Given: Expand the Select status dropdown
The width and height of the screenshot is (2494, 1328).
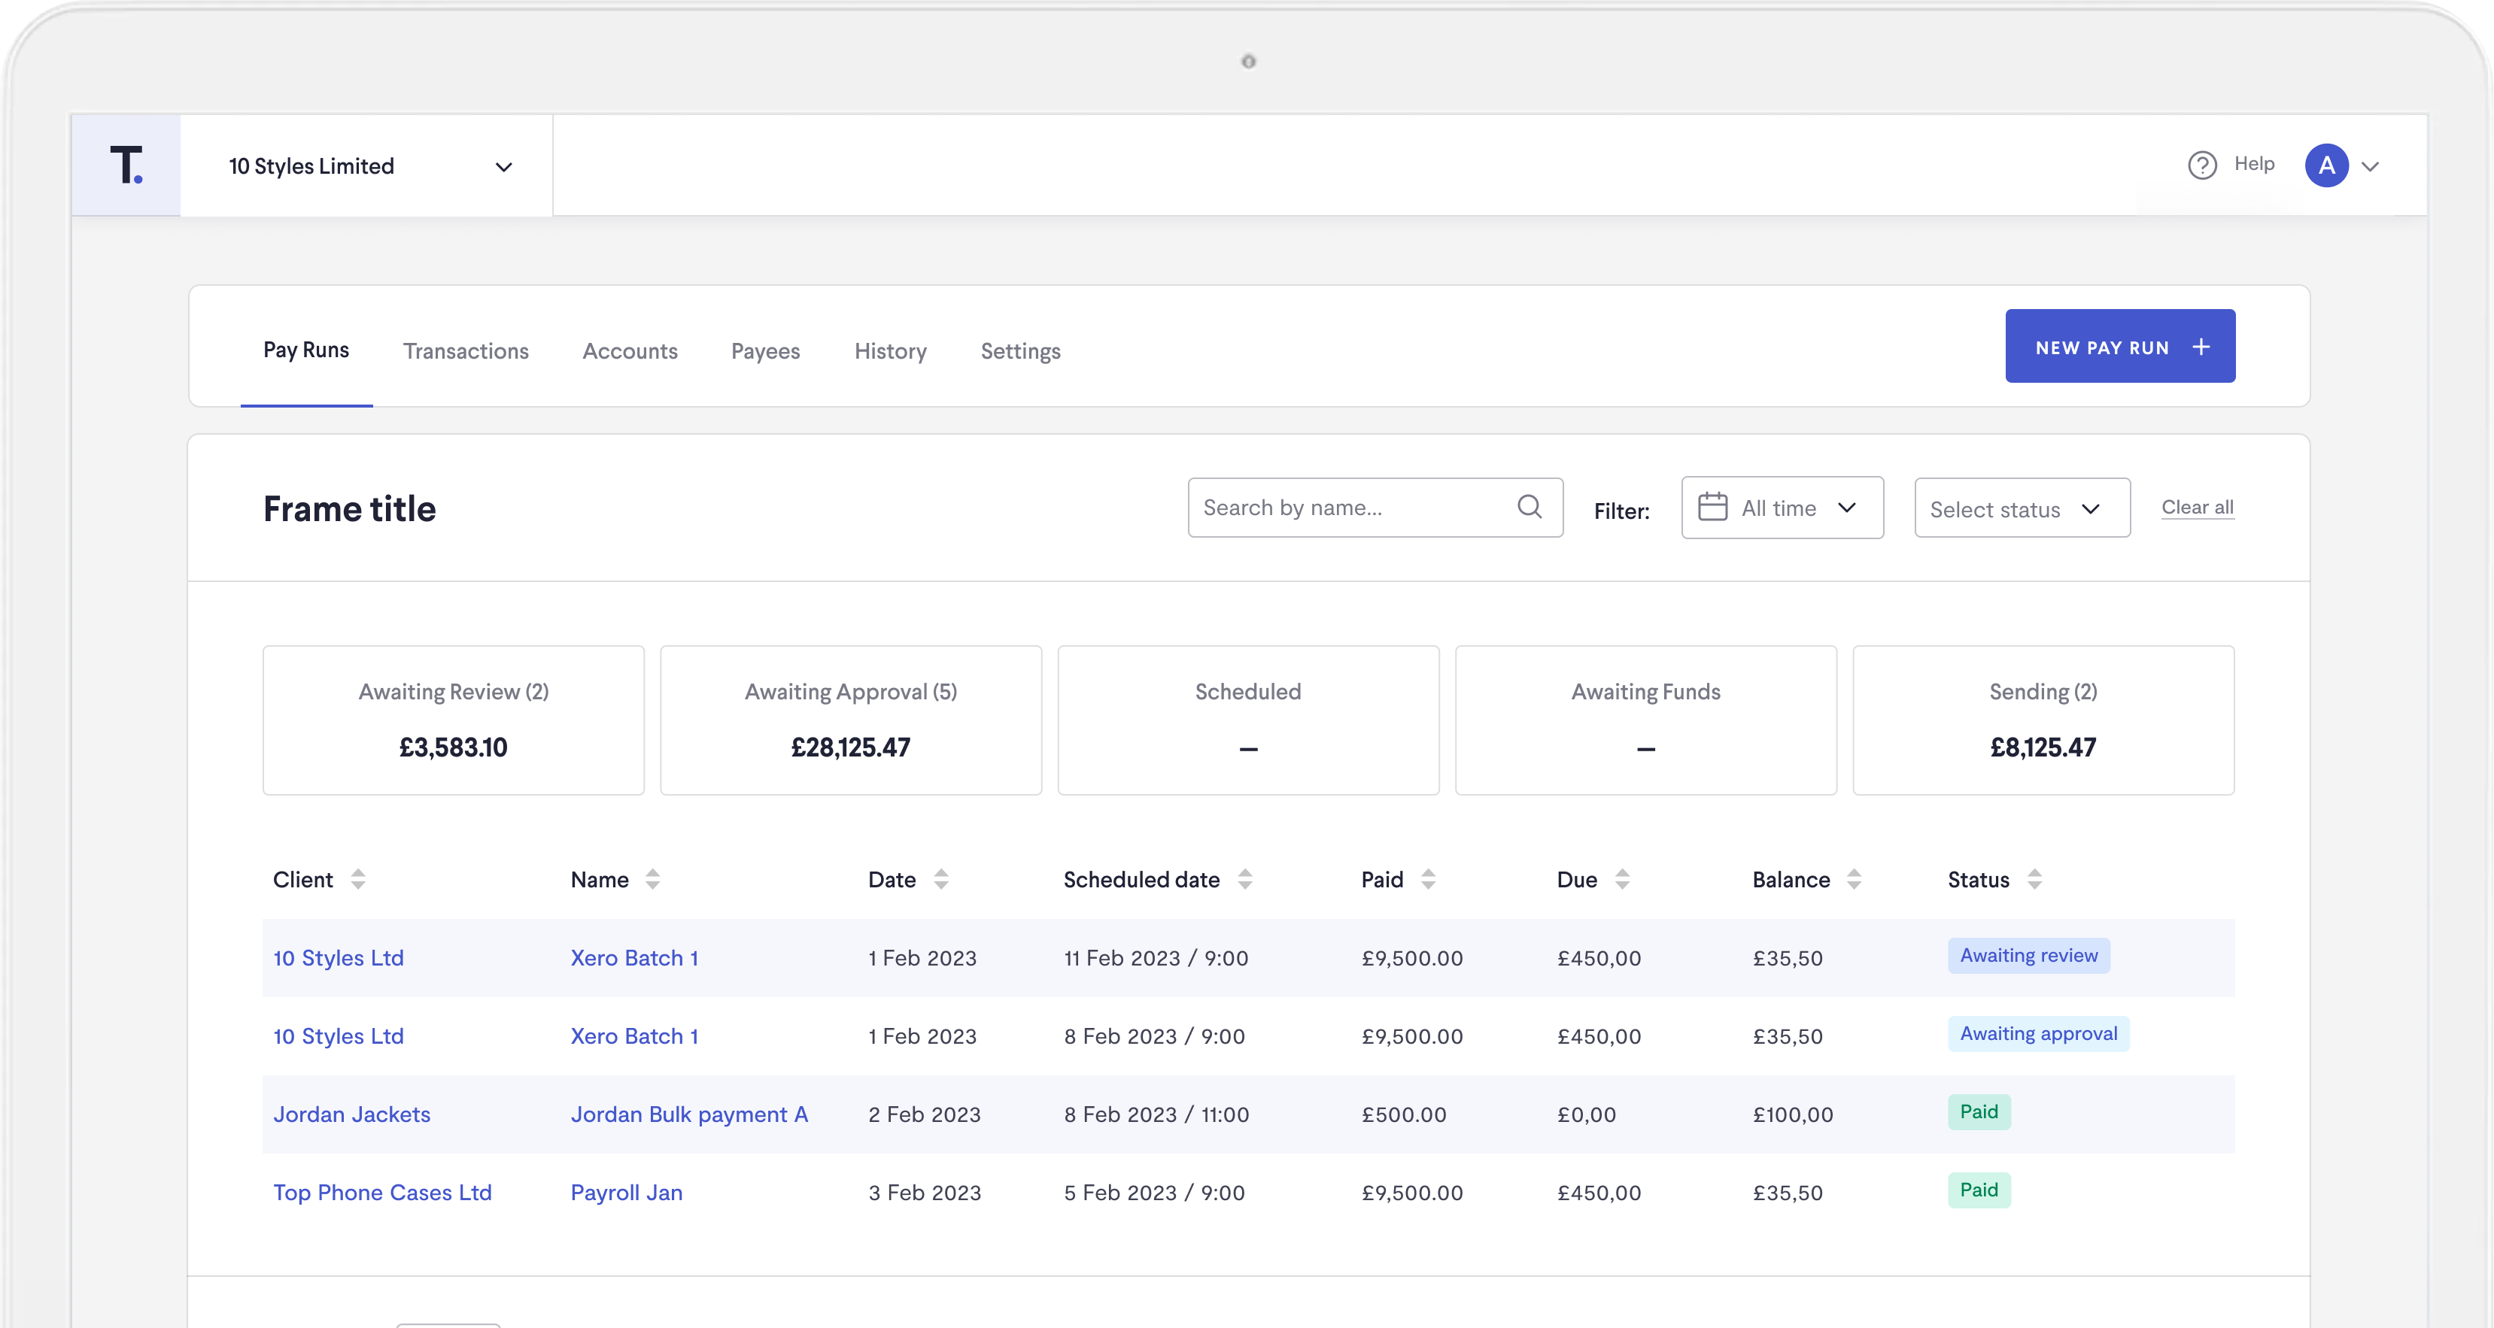Looking at the screenshot, I should click(x=2021, y=509).
